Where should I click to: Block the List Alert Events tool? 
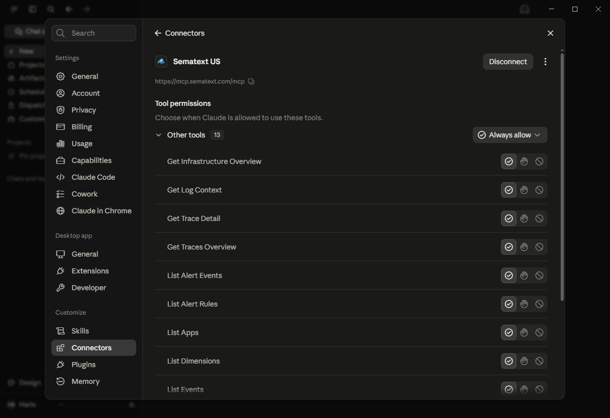(x=539, y=275)
